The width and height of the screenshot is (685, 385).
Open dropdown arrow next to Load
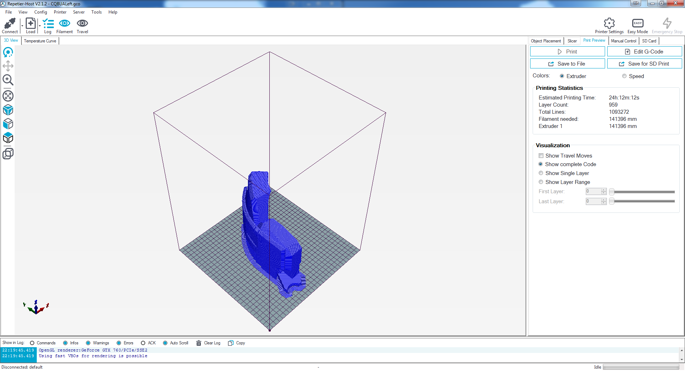point(40,26)
